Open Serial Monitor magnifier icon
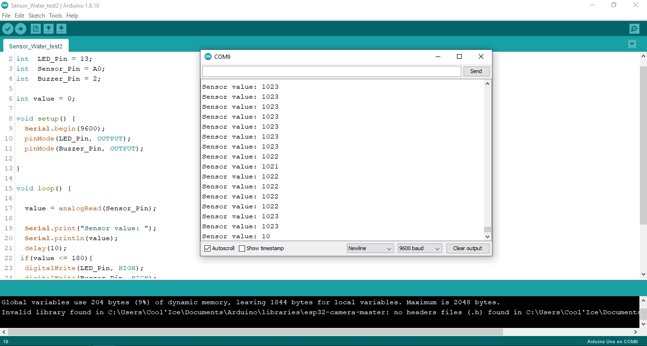Image resolution: width=647 pixels, height=346 pixels. [x=634, y=29]
